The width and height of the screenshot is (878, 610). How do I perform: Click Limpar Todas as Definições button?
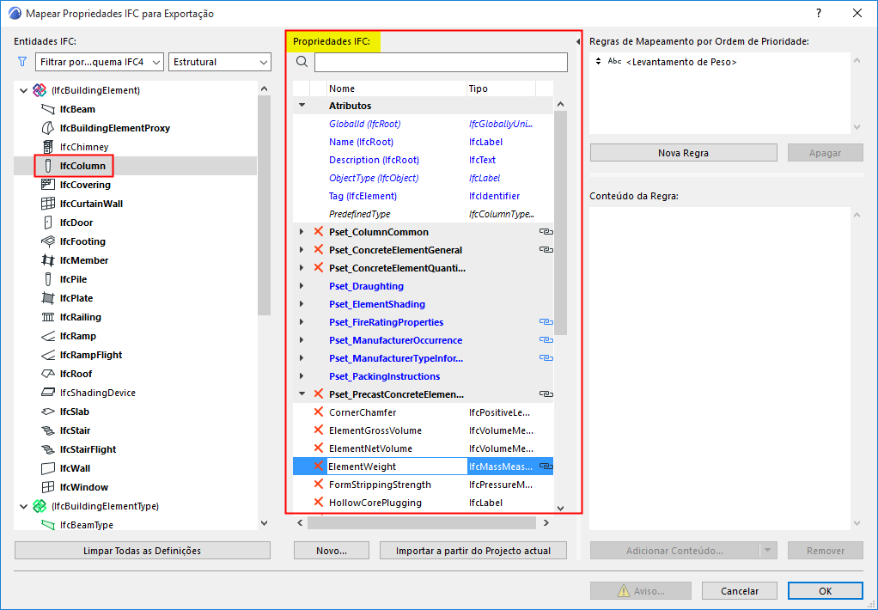pyautogui.click(x=143, y=551)
